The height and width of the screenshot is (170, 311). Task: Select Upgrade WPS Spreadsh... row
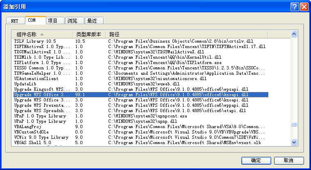point(141,111)
